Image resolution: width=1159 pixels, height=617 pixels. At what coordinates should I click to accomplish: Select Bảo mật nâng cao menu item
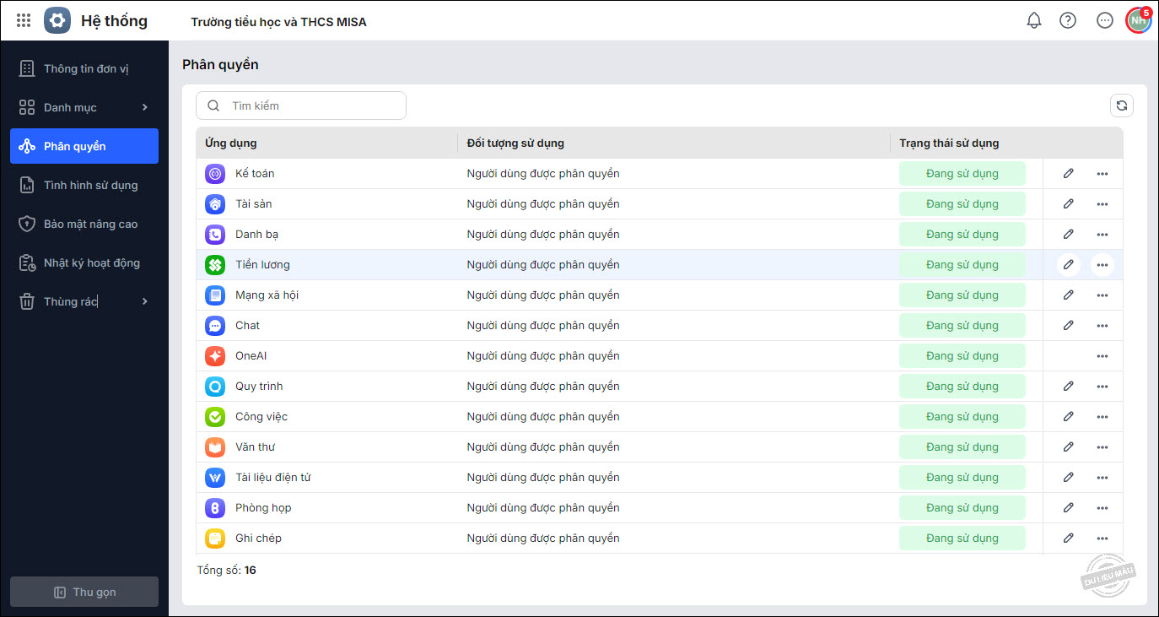[x=90, y=224]
